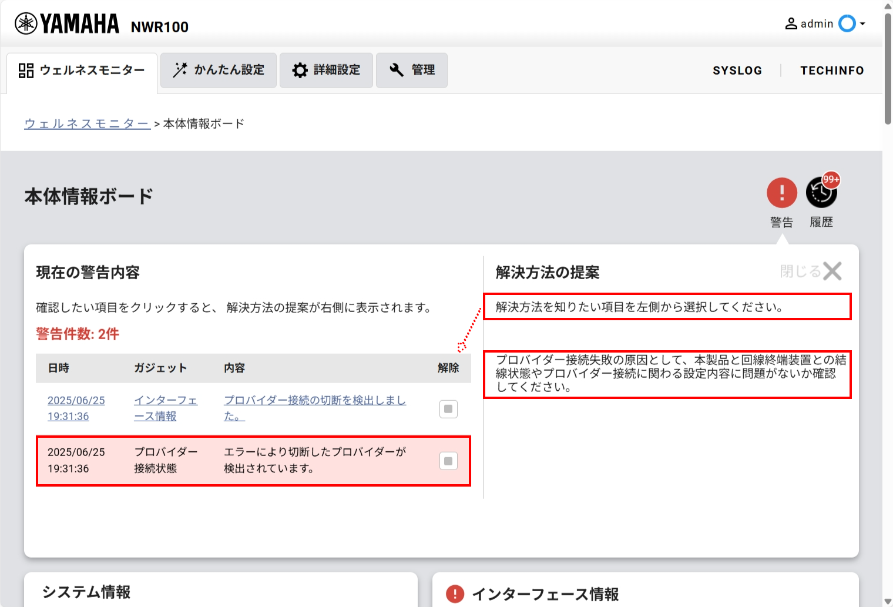The width and height of the screenshot is (893, 607).
Task: Click the 管理 wrench icon
Action: [397, 69]
